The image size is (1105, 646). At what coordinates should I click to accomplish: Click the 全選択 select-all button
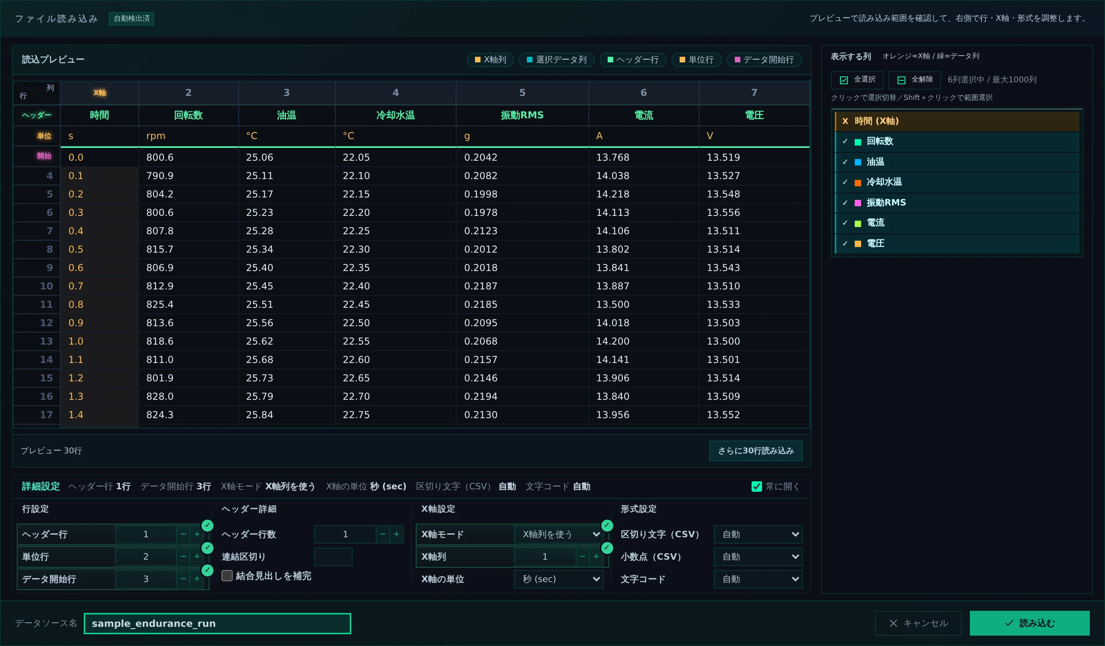tap(857, 80)
